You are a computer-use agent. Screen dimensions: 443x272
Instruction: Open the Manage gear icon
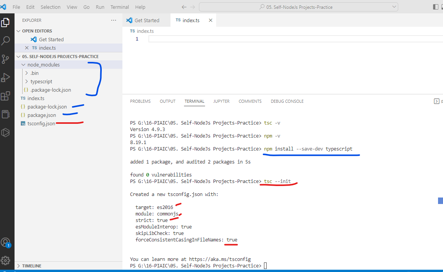(6, 260)
